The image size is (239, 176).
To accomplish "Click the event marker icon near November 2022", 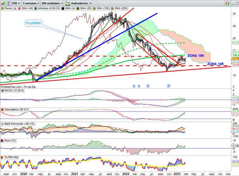I will (169, 86).
